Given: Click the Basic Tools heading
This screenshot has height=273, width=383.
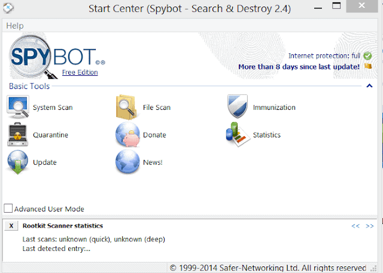Looking at the screenshot, I should (29, 86).
